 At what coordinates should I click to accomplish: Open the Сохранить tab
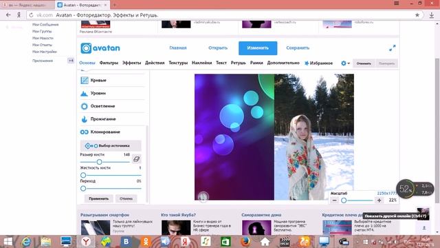pyautogui.click(x=298, y=48)
